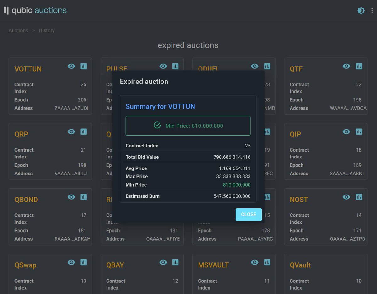Open the chart icon on PULSE card
The image size is (377, 294).
[175, 66]
